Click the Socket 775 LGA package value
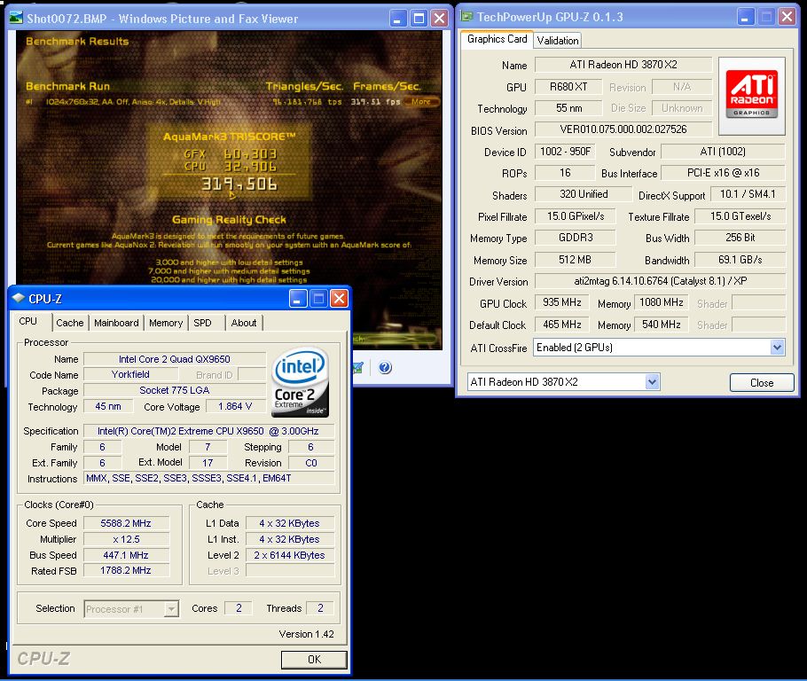 (175, 391)
